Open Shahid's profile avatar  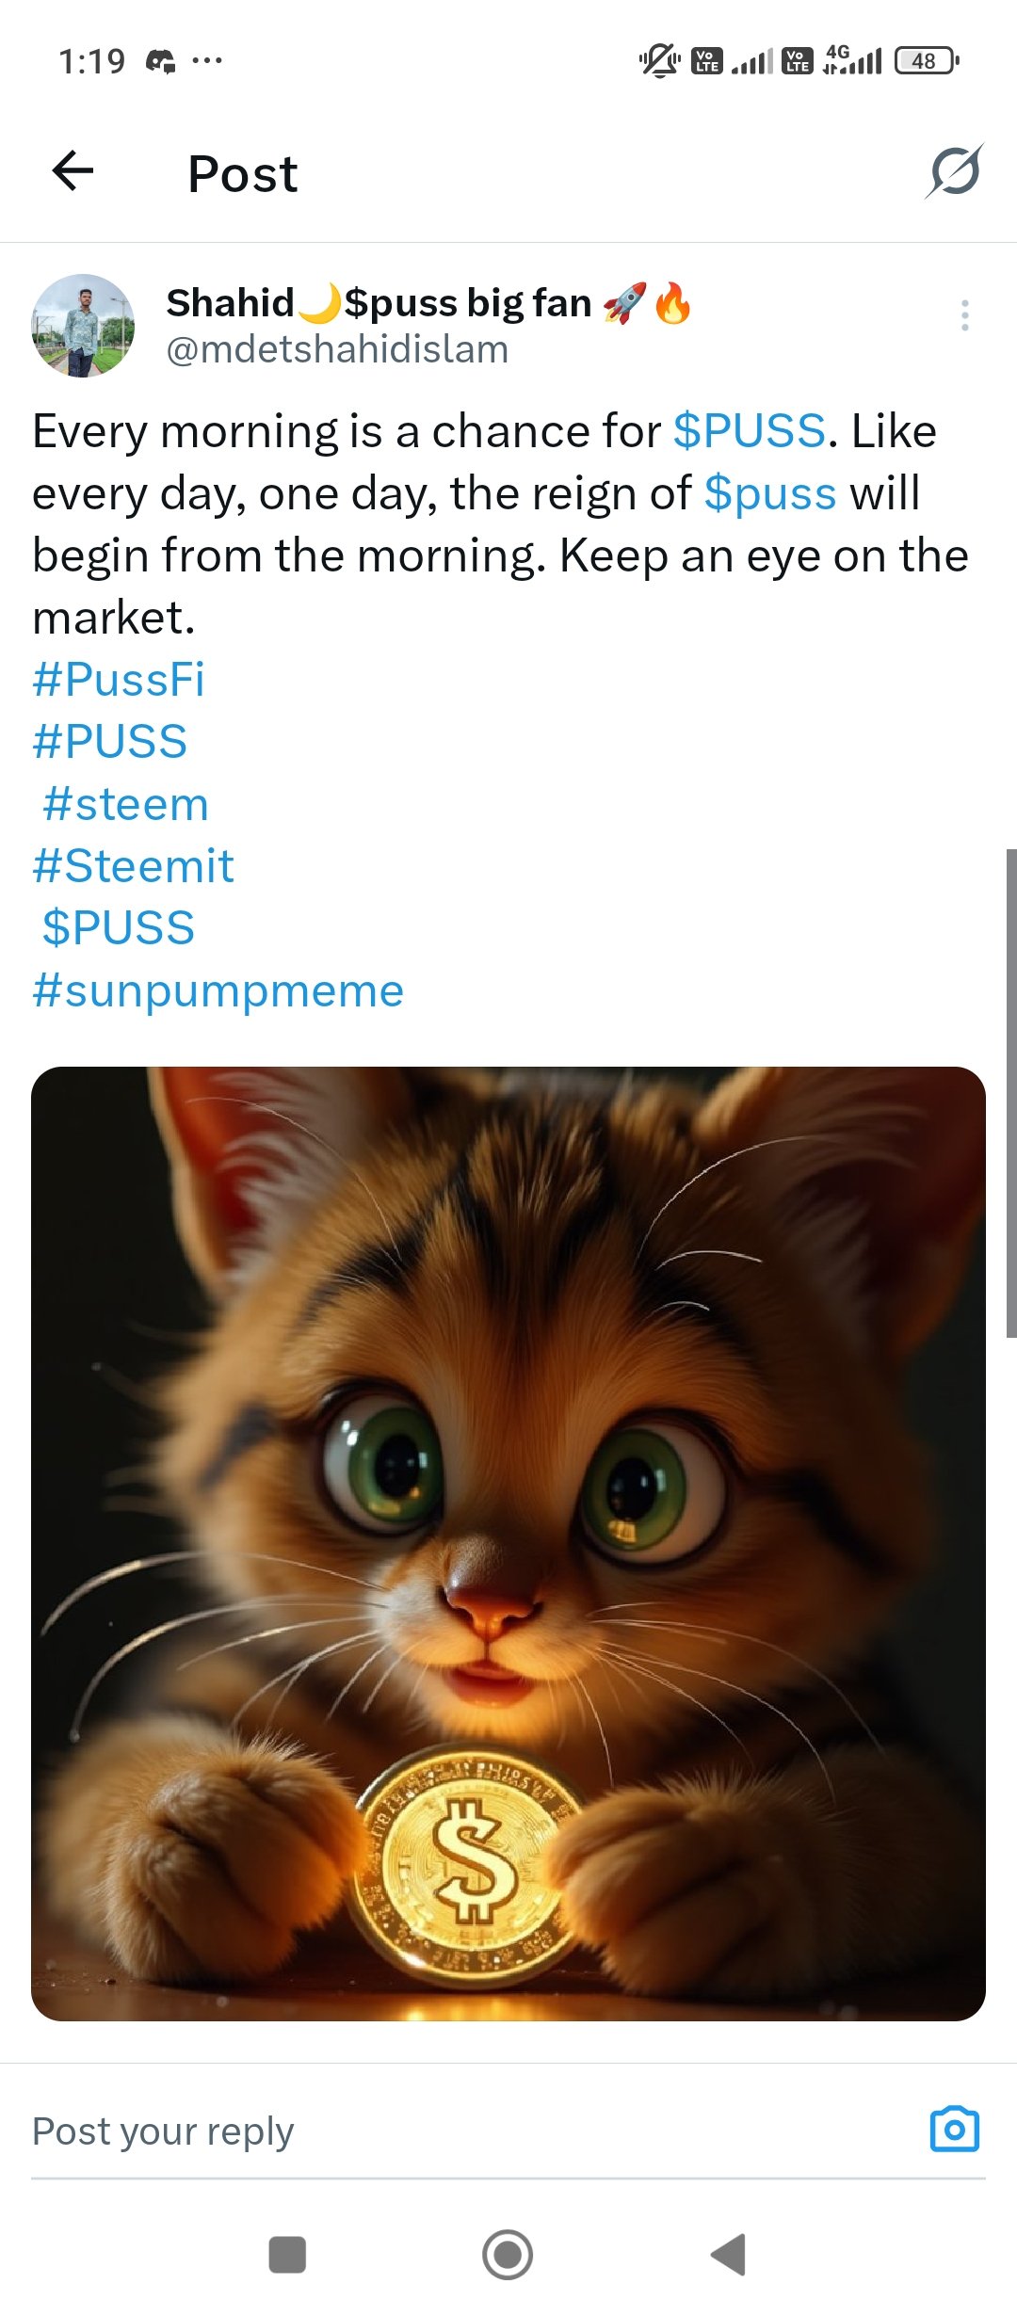coord(83,326)
